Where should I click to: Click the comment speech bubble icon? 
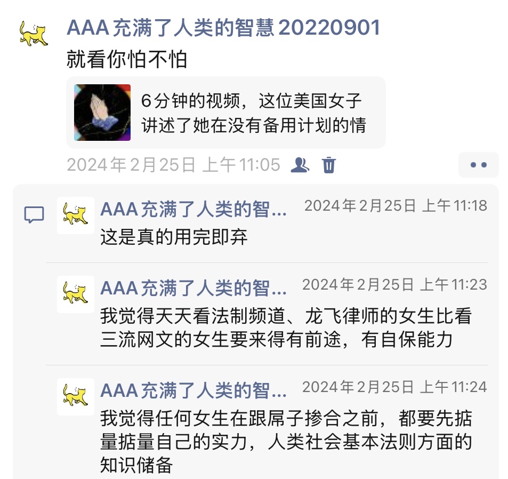coord(34,214)
